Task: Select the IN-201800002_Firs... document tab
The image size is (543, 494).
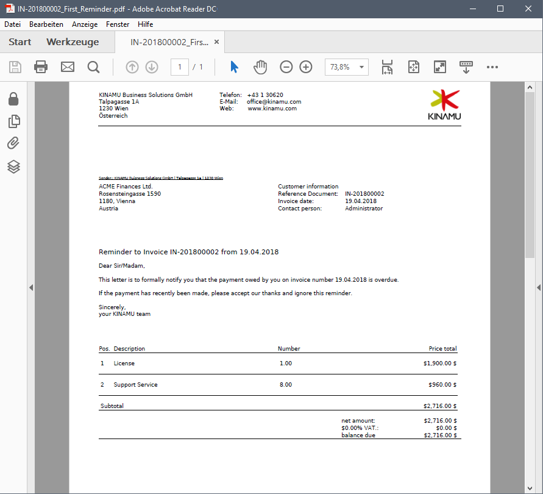Action: [x=169, y=42]
